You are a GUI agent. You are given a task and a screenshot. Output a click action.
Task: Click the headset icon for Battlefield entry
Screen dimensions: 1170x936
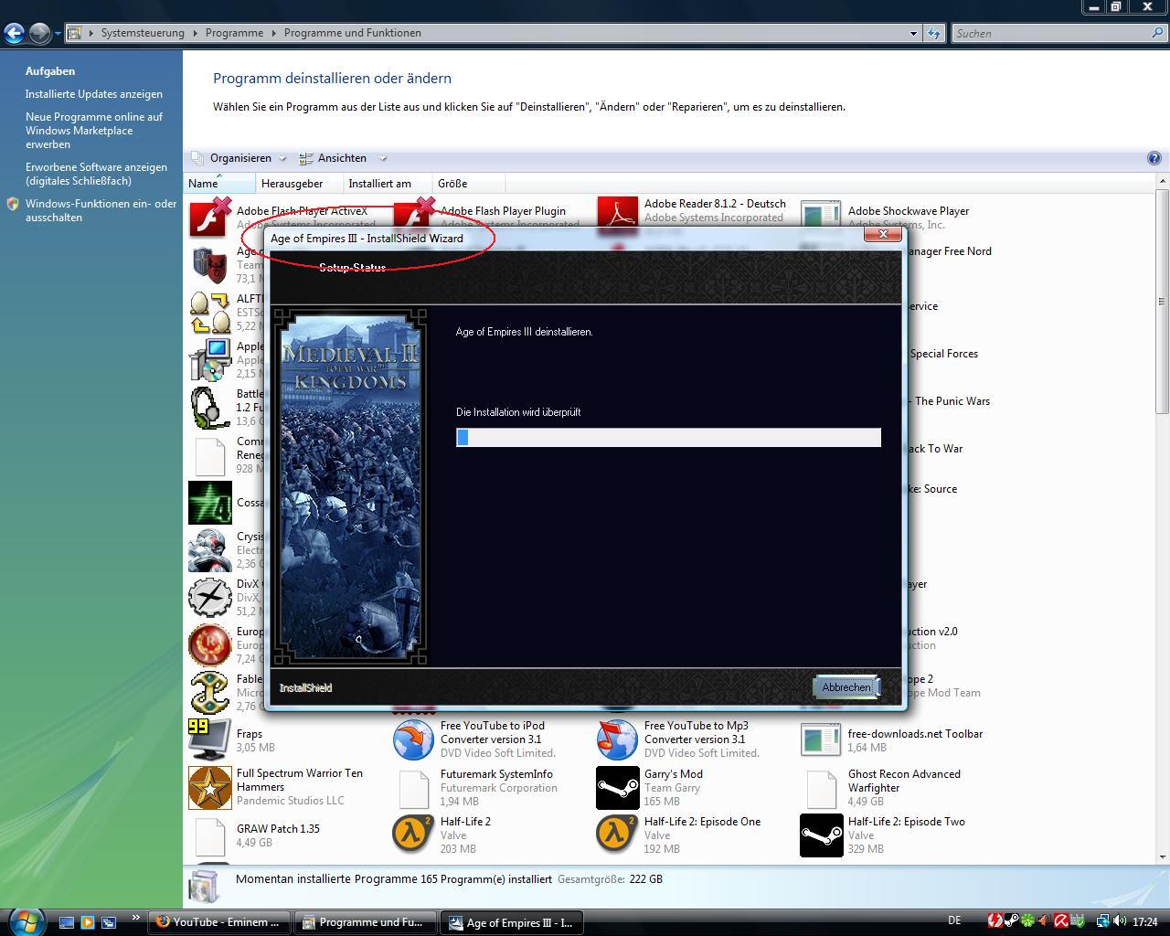(x=209, y=408)
